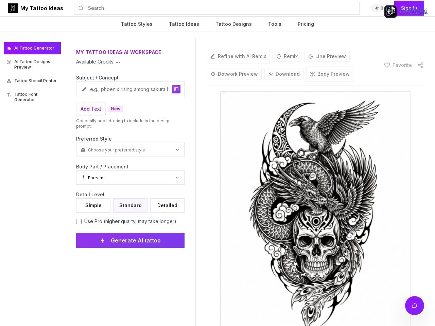Click the Favorite text label
The height and width of the screenshot is (326, 435).
[x=402, y=65]
